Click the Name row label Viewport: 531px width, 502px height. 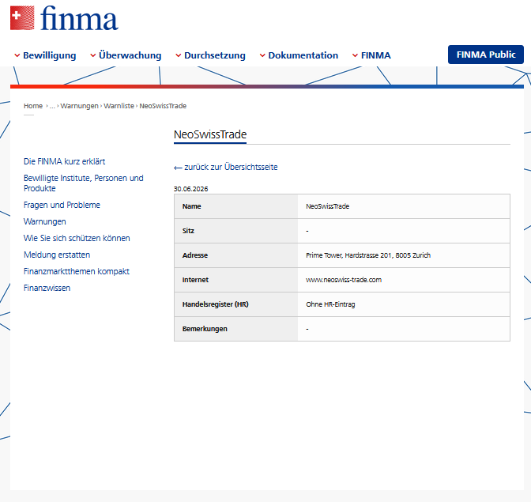[192, 206]
